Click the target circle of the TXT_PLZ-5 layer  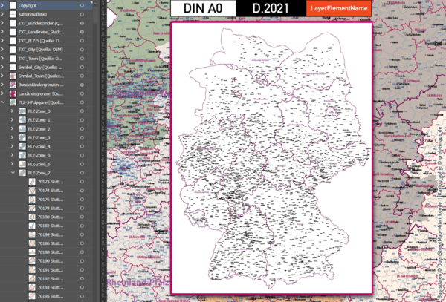tap(82, 41)
